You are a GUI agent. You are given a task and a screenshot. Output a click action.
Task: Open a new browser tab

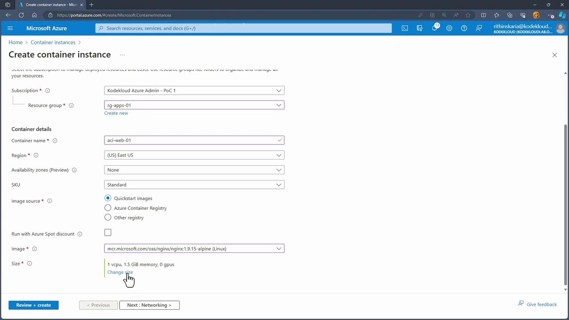(91, 5)
